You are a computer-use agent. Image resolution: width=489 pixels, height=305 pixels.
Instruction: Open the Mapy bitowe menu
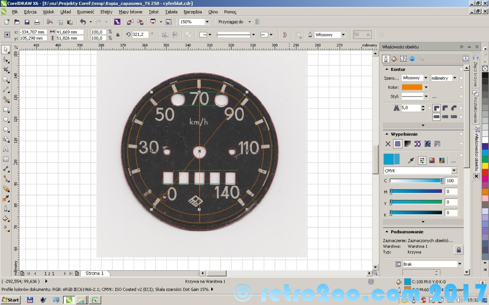[x=130, y=12]
